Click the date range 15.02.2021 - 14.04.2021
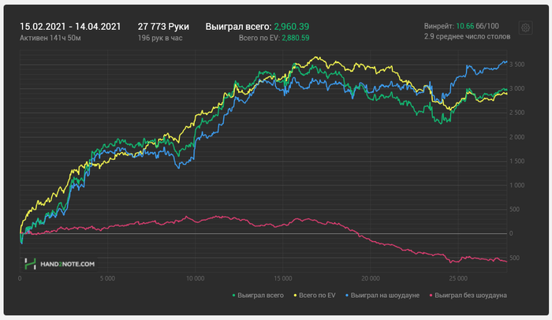Screen dimensions: 552x320 coord(70,26)
